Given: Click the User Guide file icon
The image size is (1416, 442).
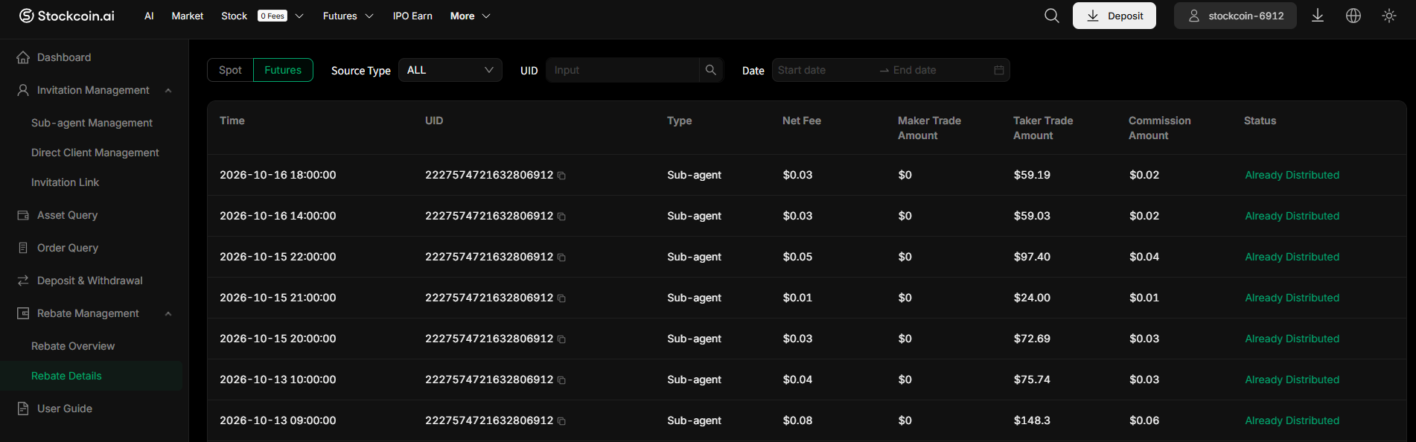Looking at the screenshot, I should [x=23, y=409].
